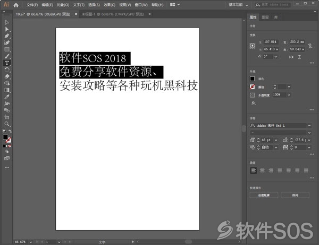
Task: Enable justify with last line right
Action: click(x=297, y=171)
